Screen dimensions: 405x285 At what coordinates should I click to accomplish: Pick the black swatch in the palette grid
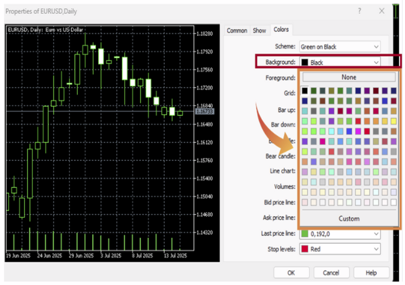[x=305, y=90]
